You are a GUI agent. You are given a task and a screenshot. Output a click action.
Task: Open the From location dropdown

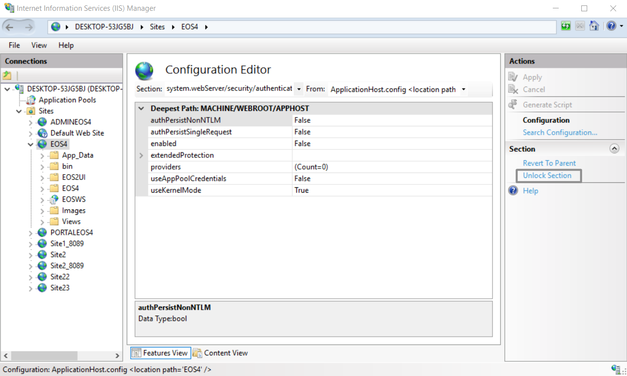click(463, 89)
